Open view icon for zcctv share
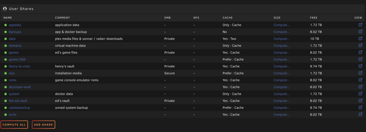The image size is (366, 132). 361,114
